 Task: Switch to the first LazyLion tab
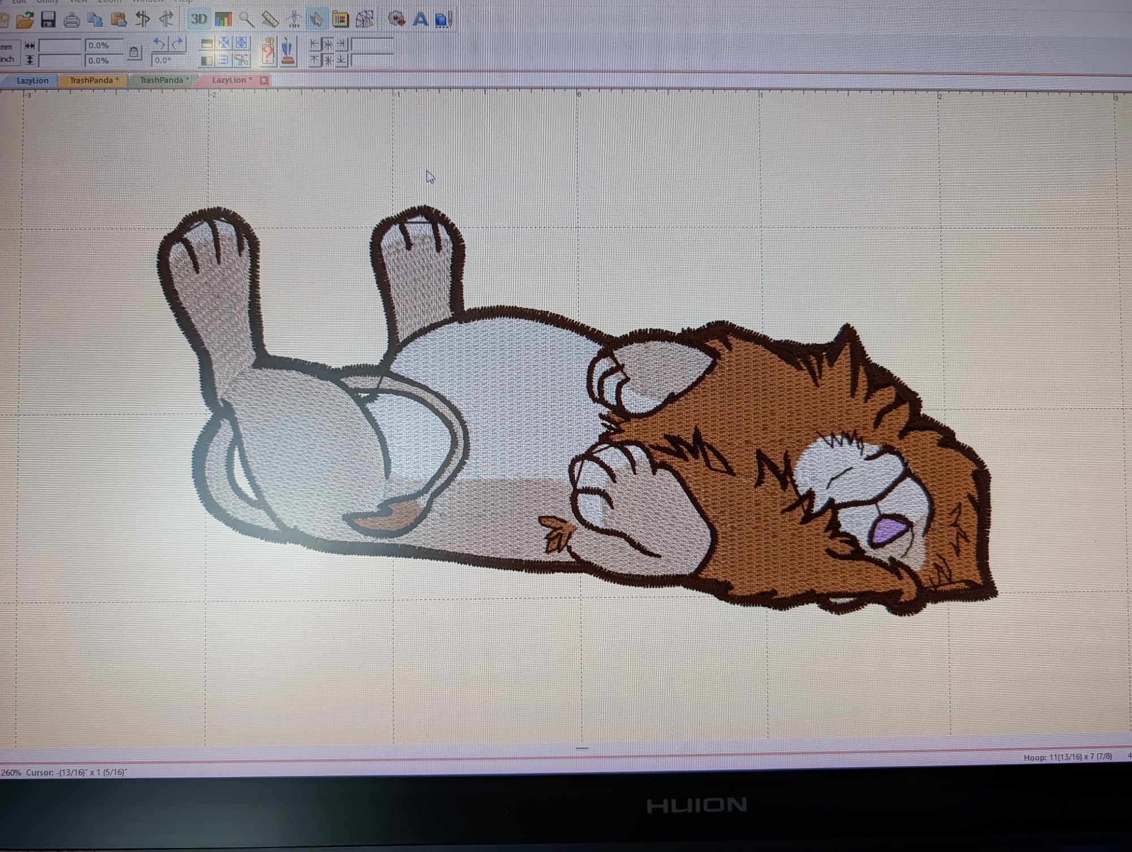pos(32,80)
